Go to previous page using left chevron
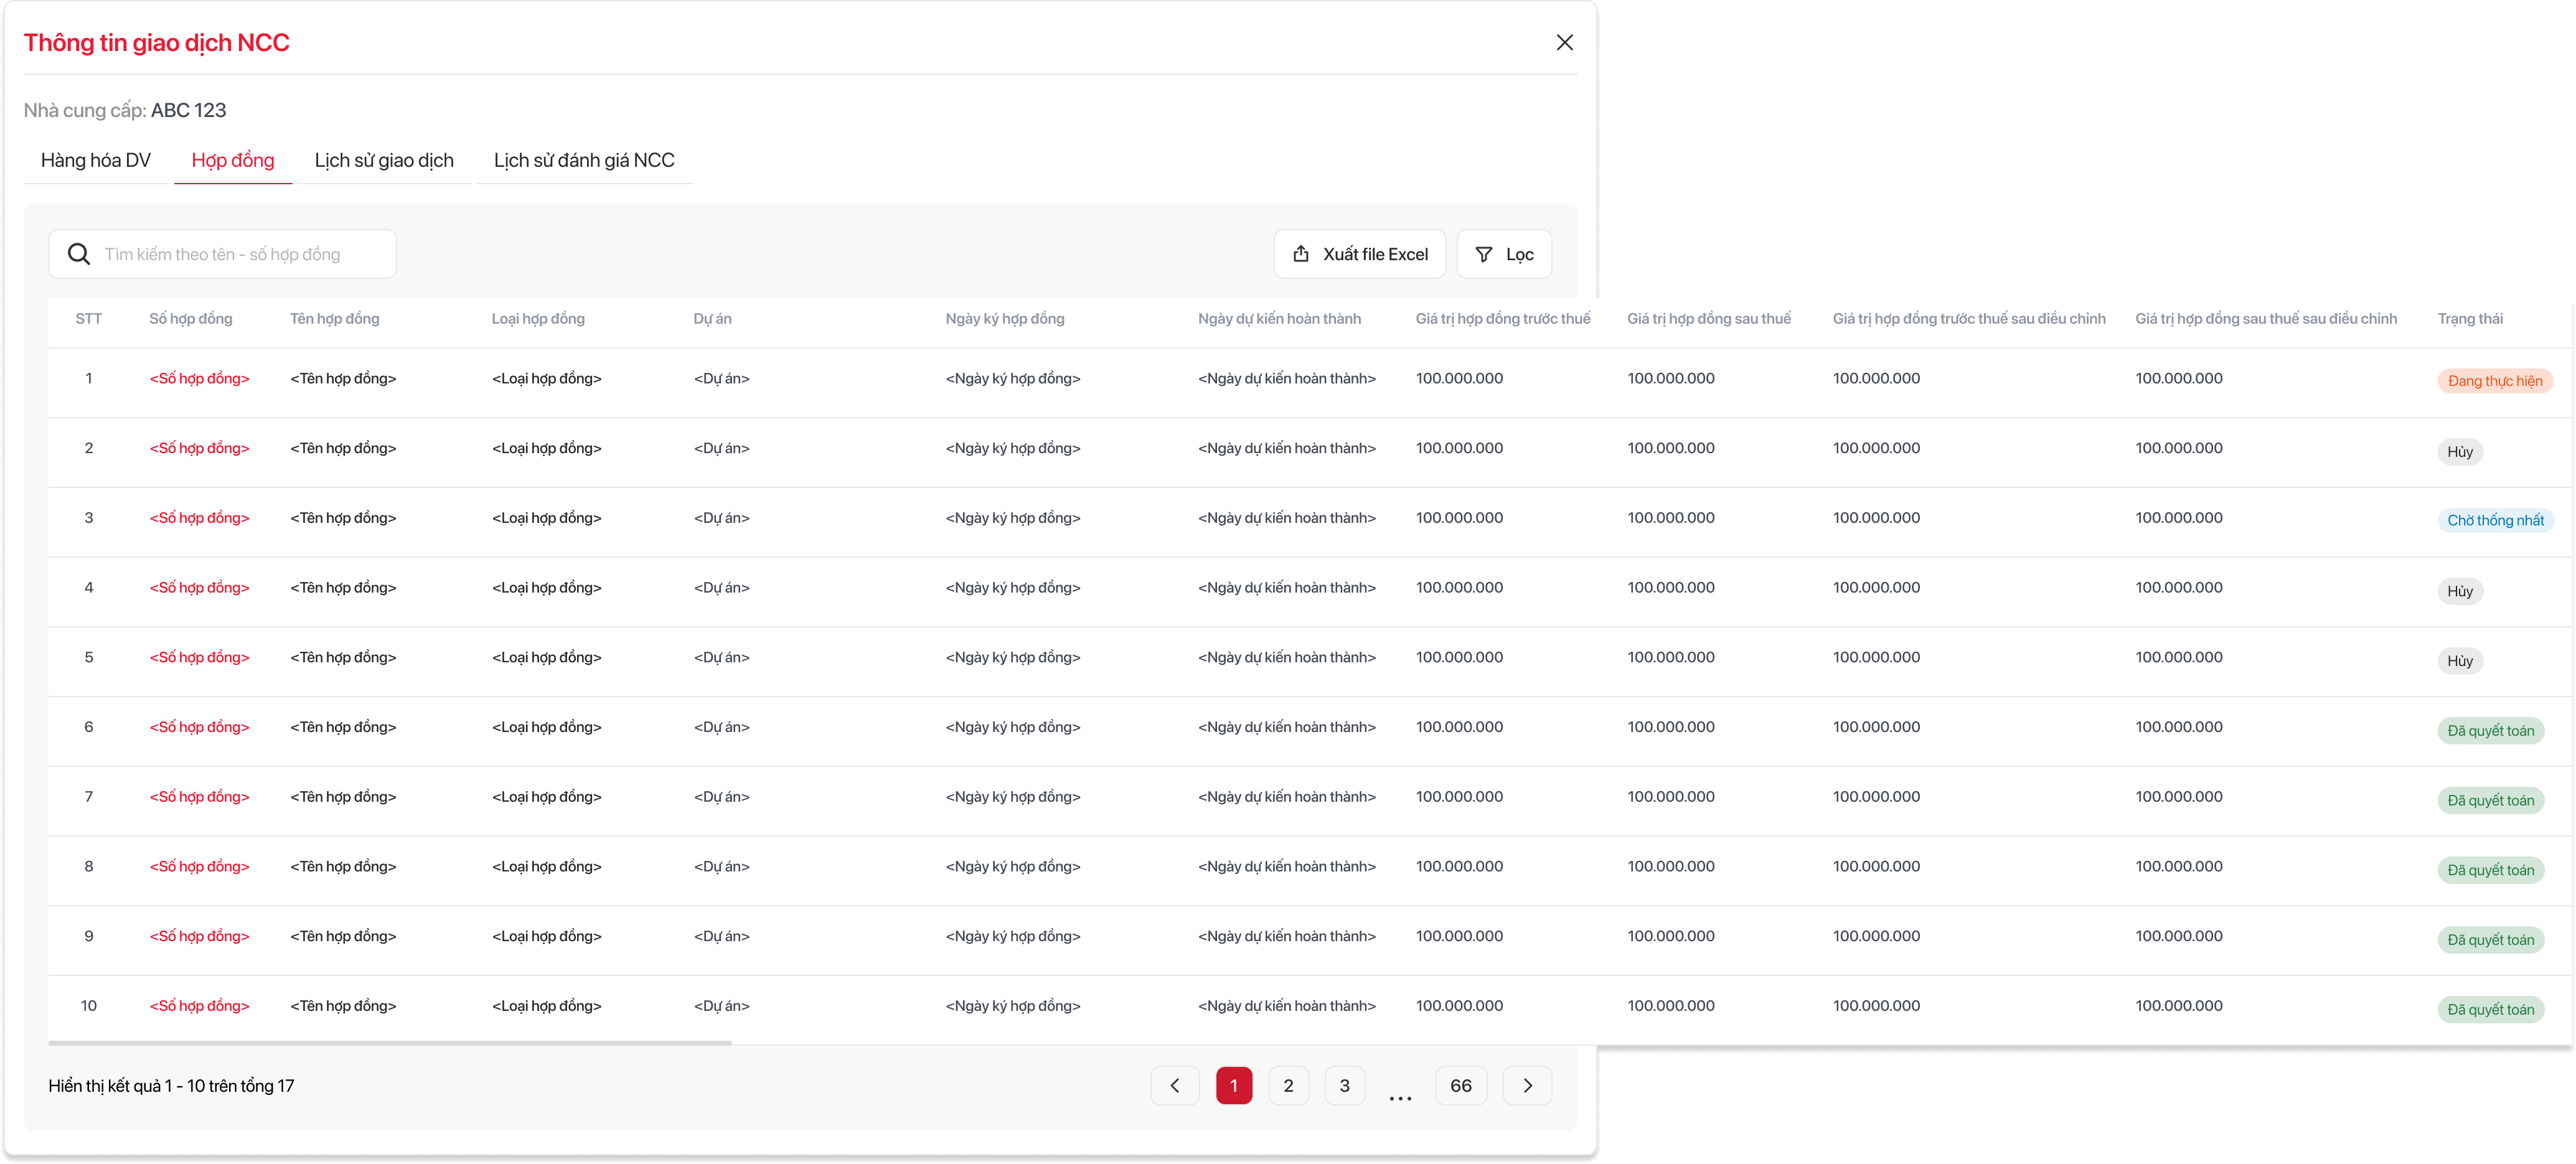 1175,1085
